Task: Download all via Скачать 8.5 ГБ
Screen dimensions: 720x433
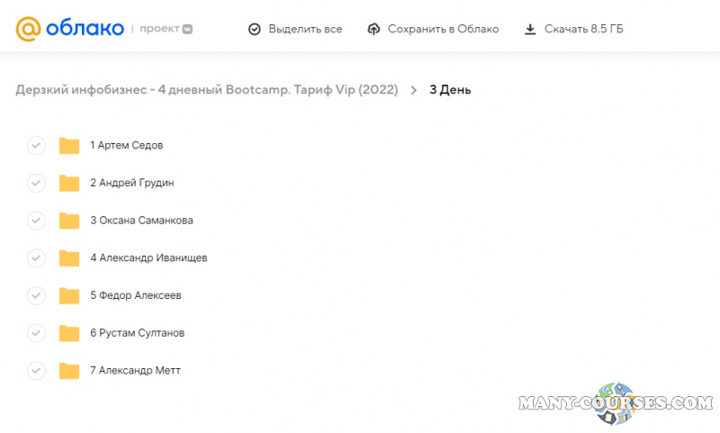Action: click(x=573, y=29)
